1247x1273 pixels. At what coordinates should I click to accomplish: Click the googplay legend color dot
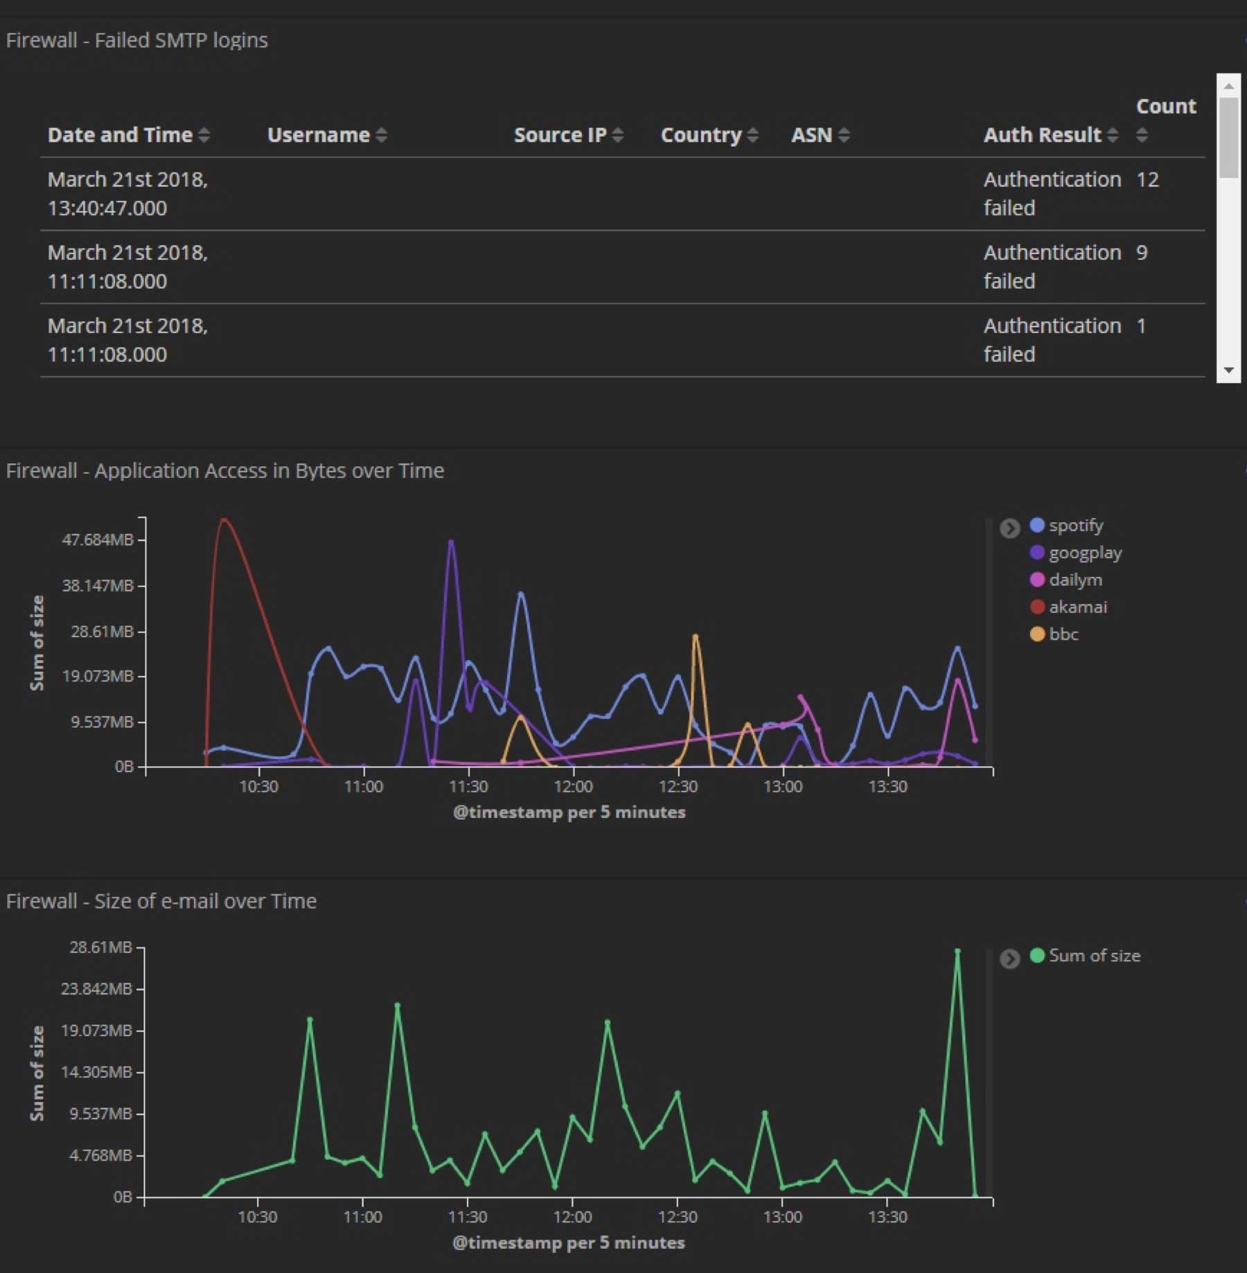point(1037,552)
